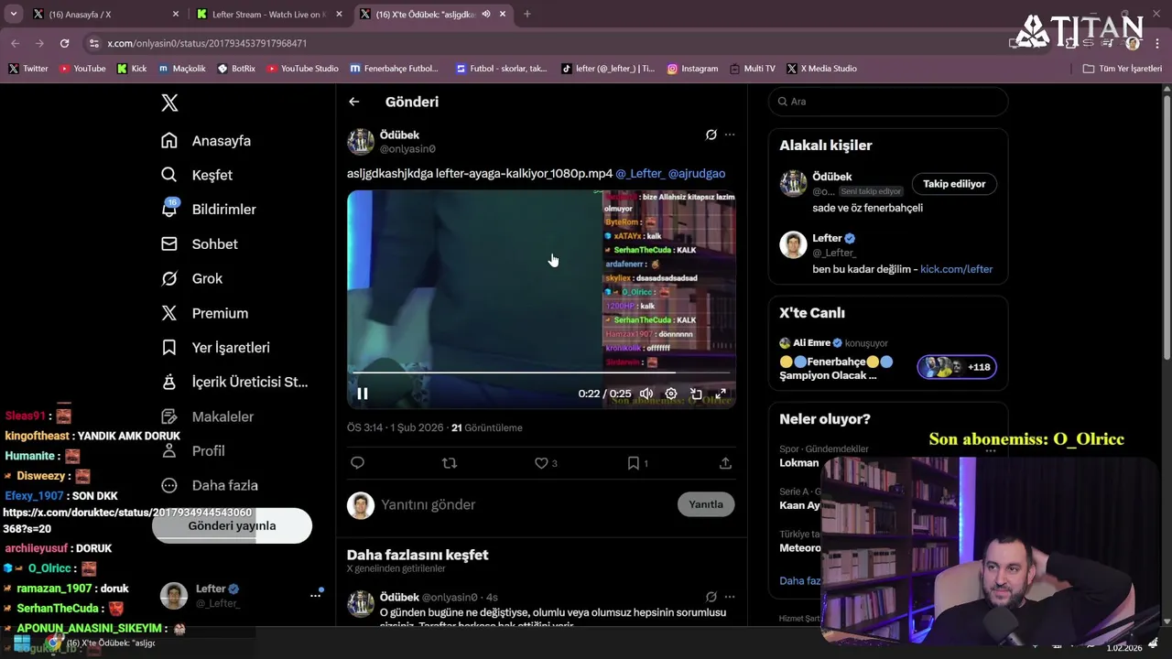This screenshot has width=1172, height=659.
Task: Open the Lokman trending topic
Action: click(799, 463)
